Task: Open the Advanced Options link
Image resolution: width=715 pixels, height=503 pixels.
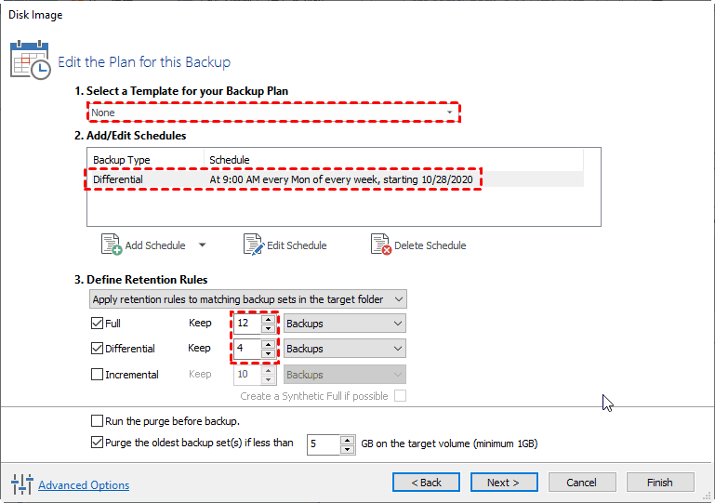Action: [x=84, y=484]
